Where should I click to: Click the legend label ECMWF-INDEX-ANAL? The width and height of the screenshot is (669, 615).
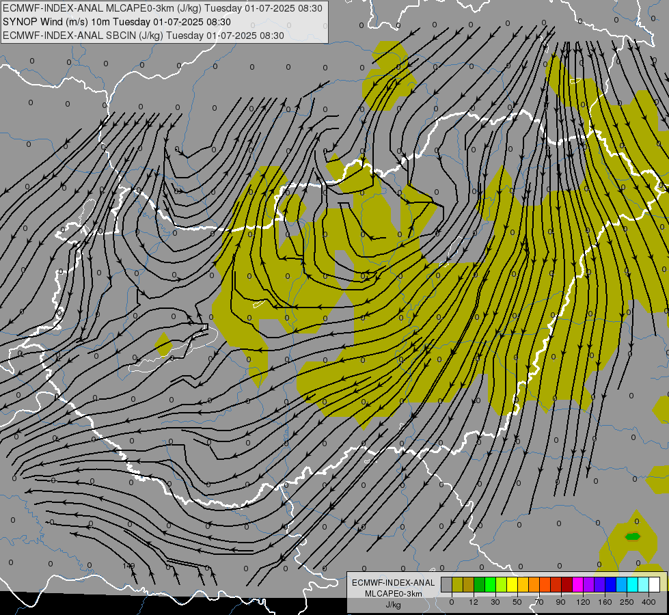click(x=394, y=583)
